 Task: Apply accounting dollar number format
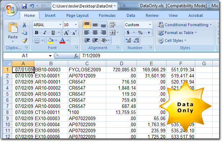(128, 33)
